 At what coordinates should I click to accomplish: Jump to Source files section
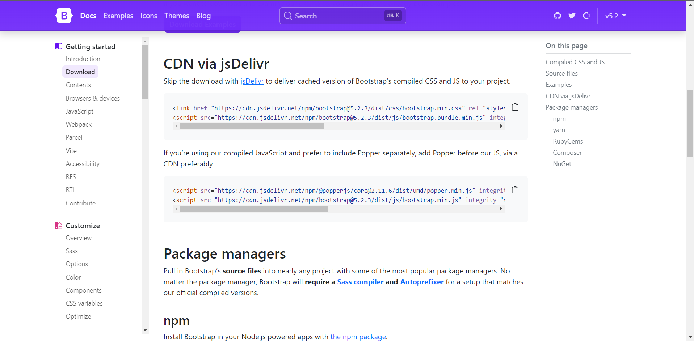coord(562,73)
